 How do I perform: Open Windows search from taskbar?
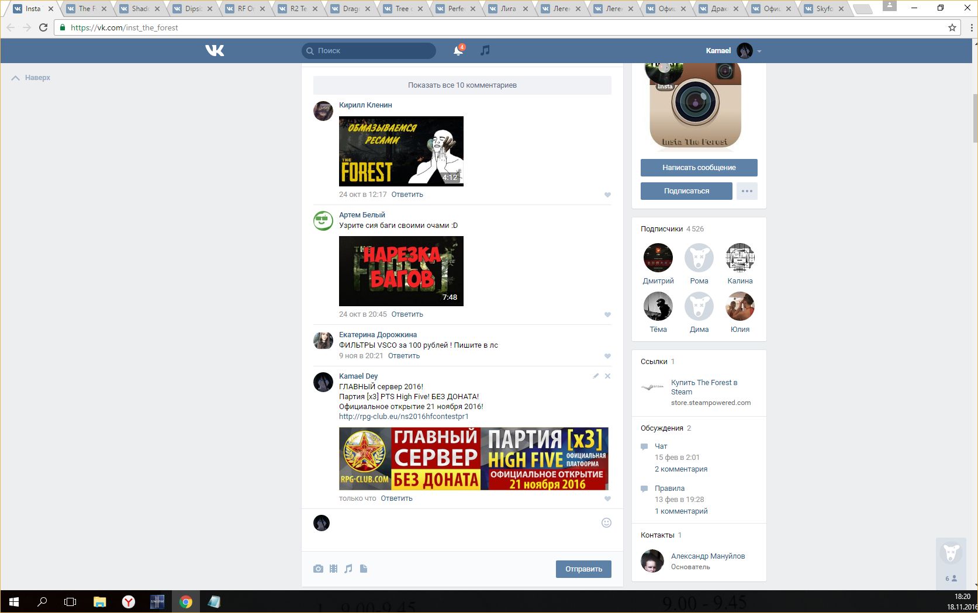click(42, 601)
